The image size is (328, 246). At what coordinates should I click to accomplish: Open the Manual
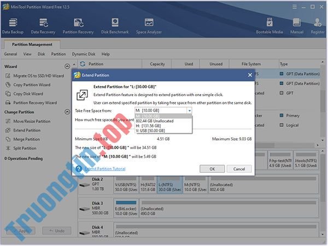pyautogui.click(x=297, y=26)
